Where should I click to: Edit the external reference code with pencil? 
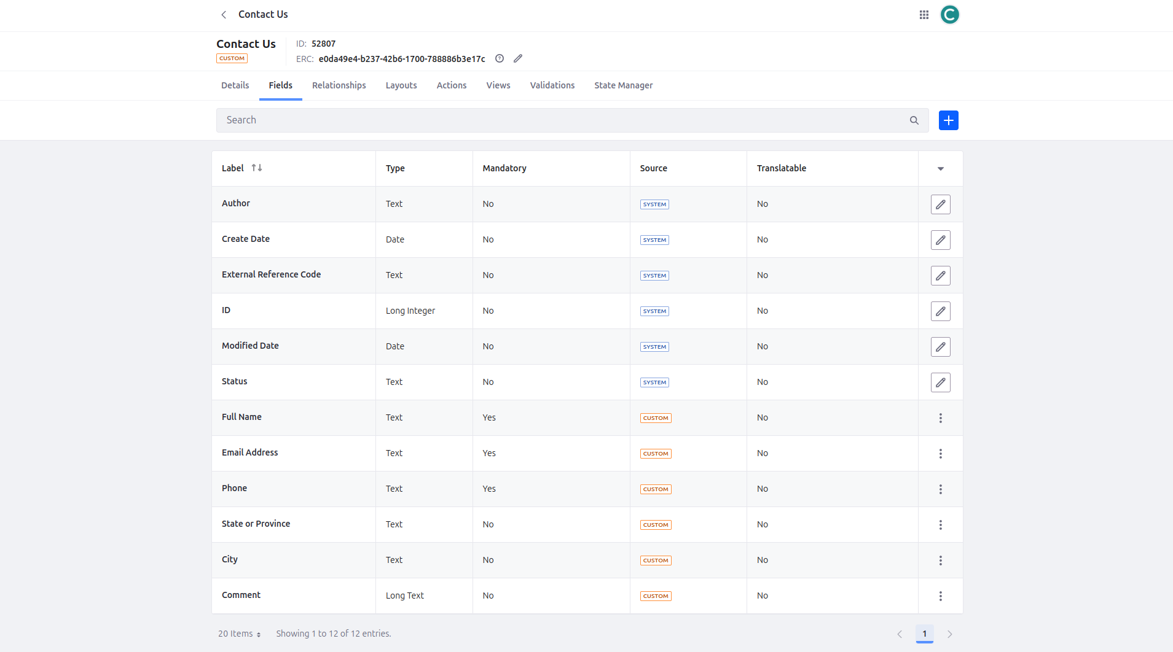pos(518,59)
